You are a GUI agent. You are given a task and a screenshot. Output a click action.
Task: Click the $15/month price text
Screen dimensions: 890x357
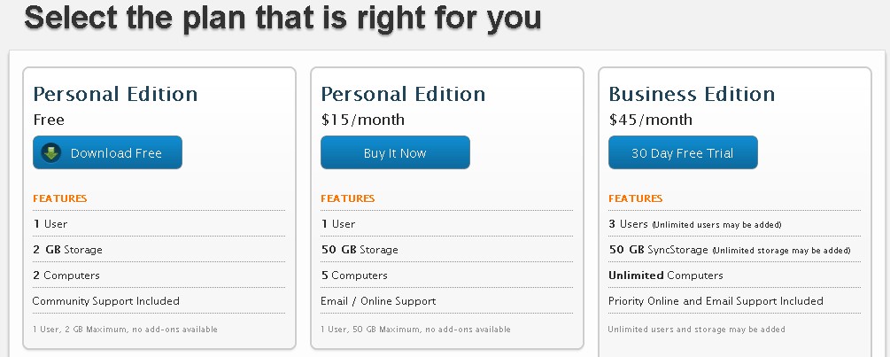click(363, 120)
